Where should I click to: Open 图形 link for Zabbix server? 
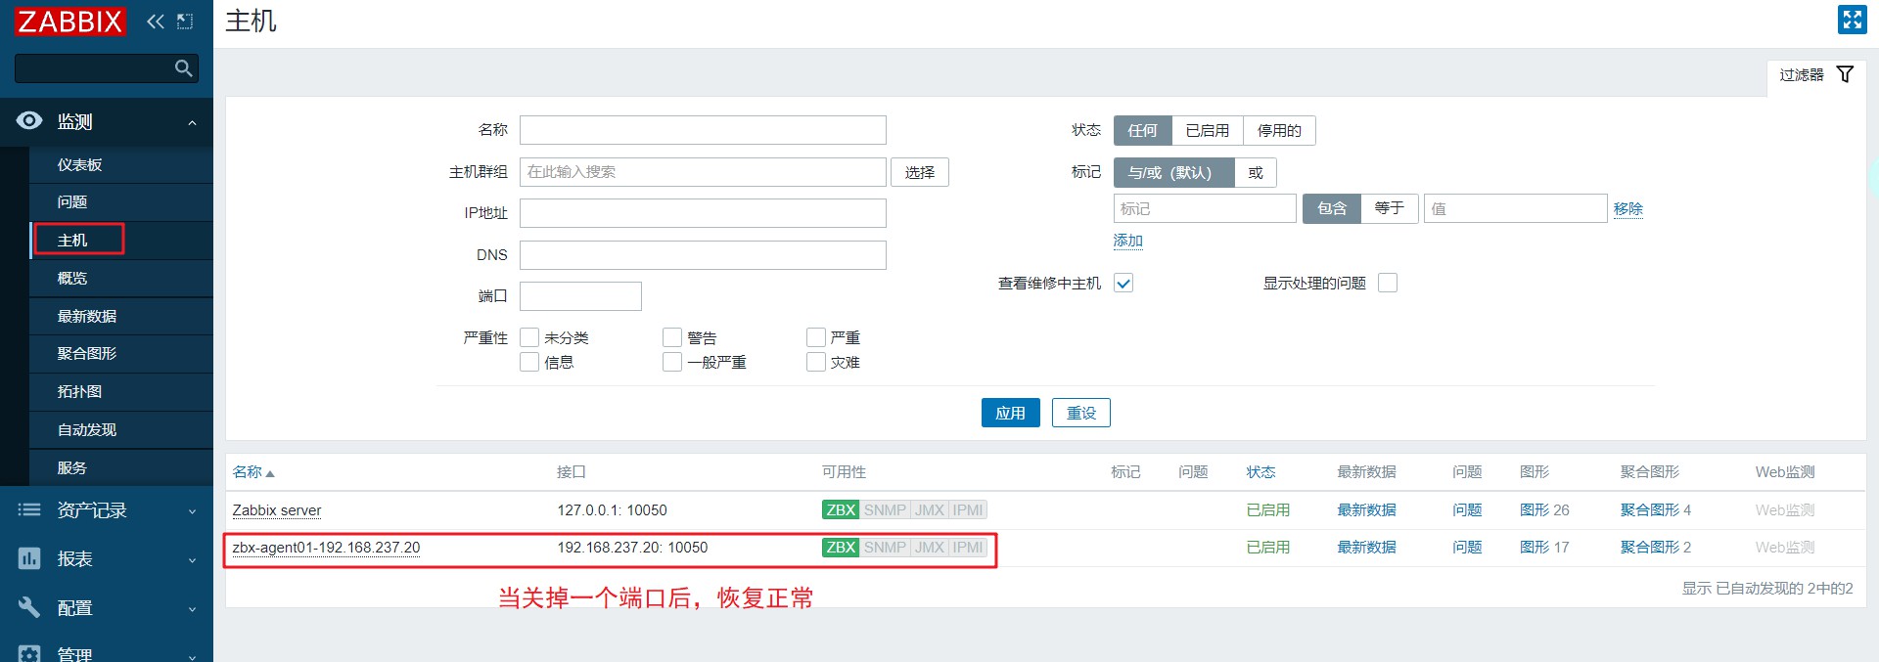[1534, 510]
